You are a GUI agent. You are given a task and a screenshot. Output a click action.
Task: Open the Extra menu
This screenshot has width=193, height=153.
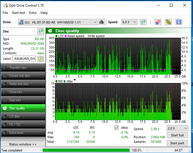click(x=33, y=13)
